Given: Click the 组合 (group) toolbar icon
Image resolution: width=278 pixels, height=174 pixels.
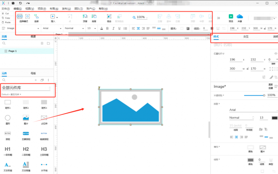Looking at the screenshot, I should tap(109, 17).
